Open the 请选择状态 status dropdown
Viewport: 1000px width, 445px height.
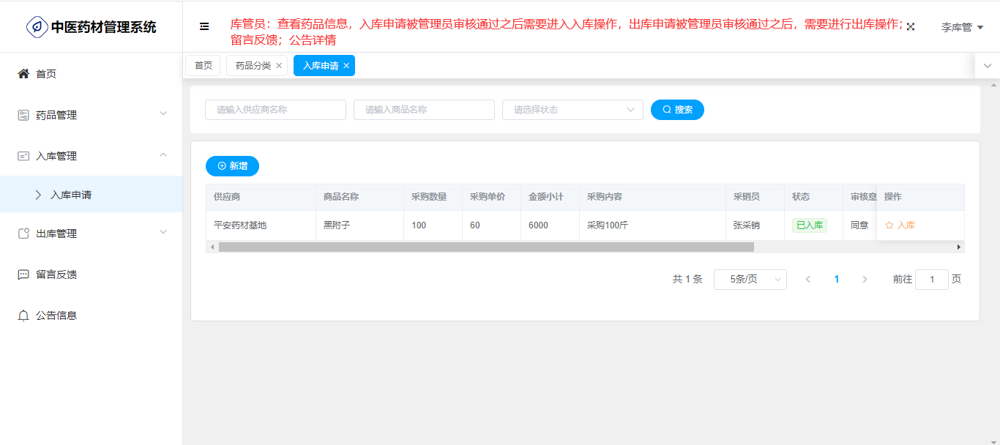click(x=572, y=110)
